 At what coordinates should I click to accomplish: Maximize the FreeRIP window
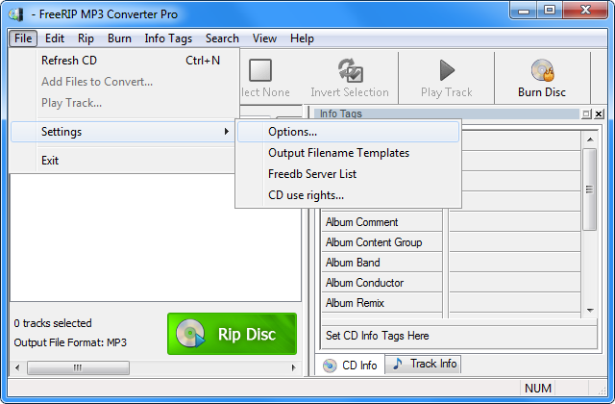tap(550, 11)
